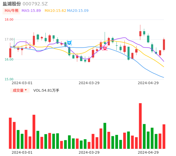
Task: Select the MA/牛熊 indicator tab
Action: 11,11
